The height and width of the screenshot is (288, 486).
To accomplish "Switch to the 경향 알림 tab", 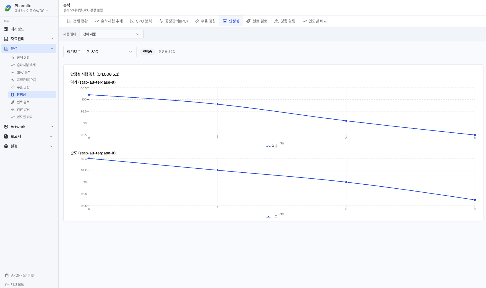I will point(285,21).
